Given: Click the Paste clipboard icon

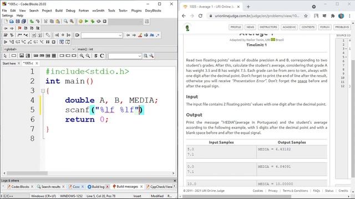Looking at the screenshot, I should 58,22.
